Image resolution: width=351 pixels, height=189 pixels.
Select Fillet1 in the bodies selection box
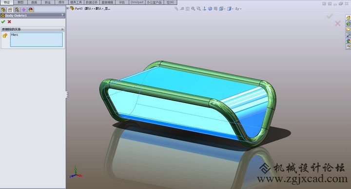coord(15,35)
